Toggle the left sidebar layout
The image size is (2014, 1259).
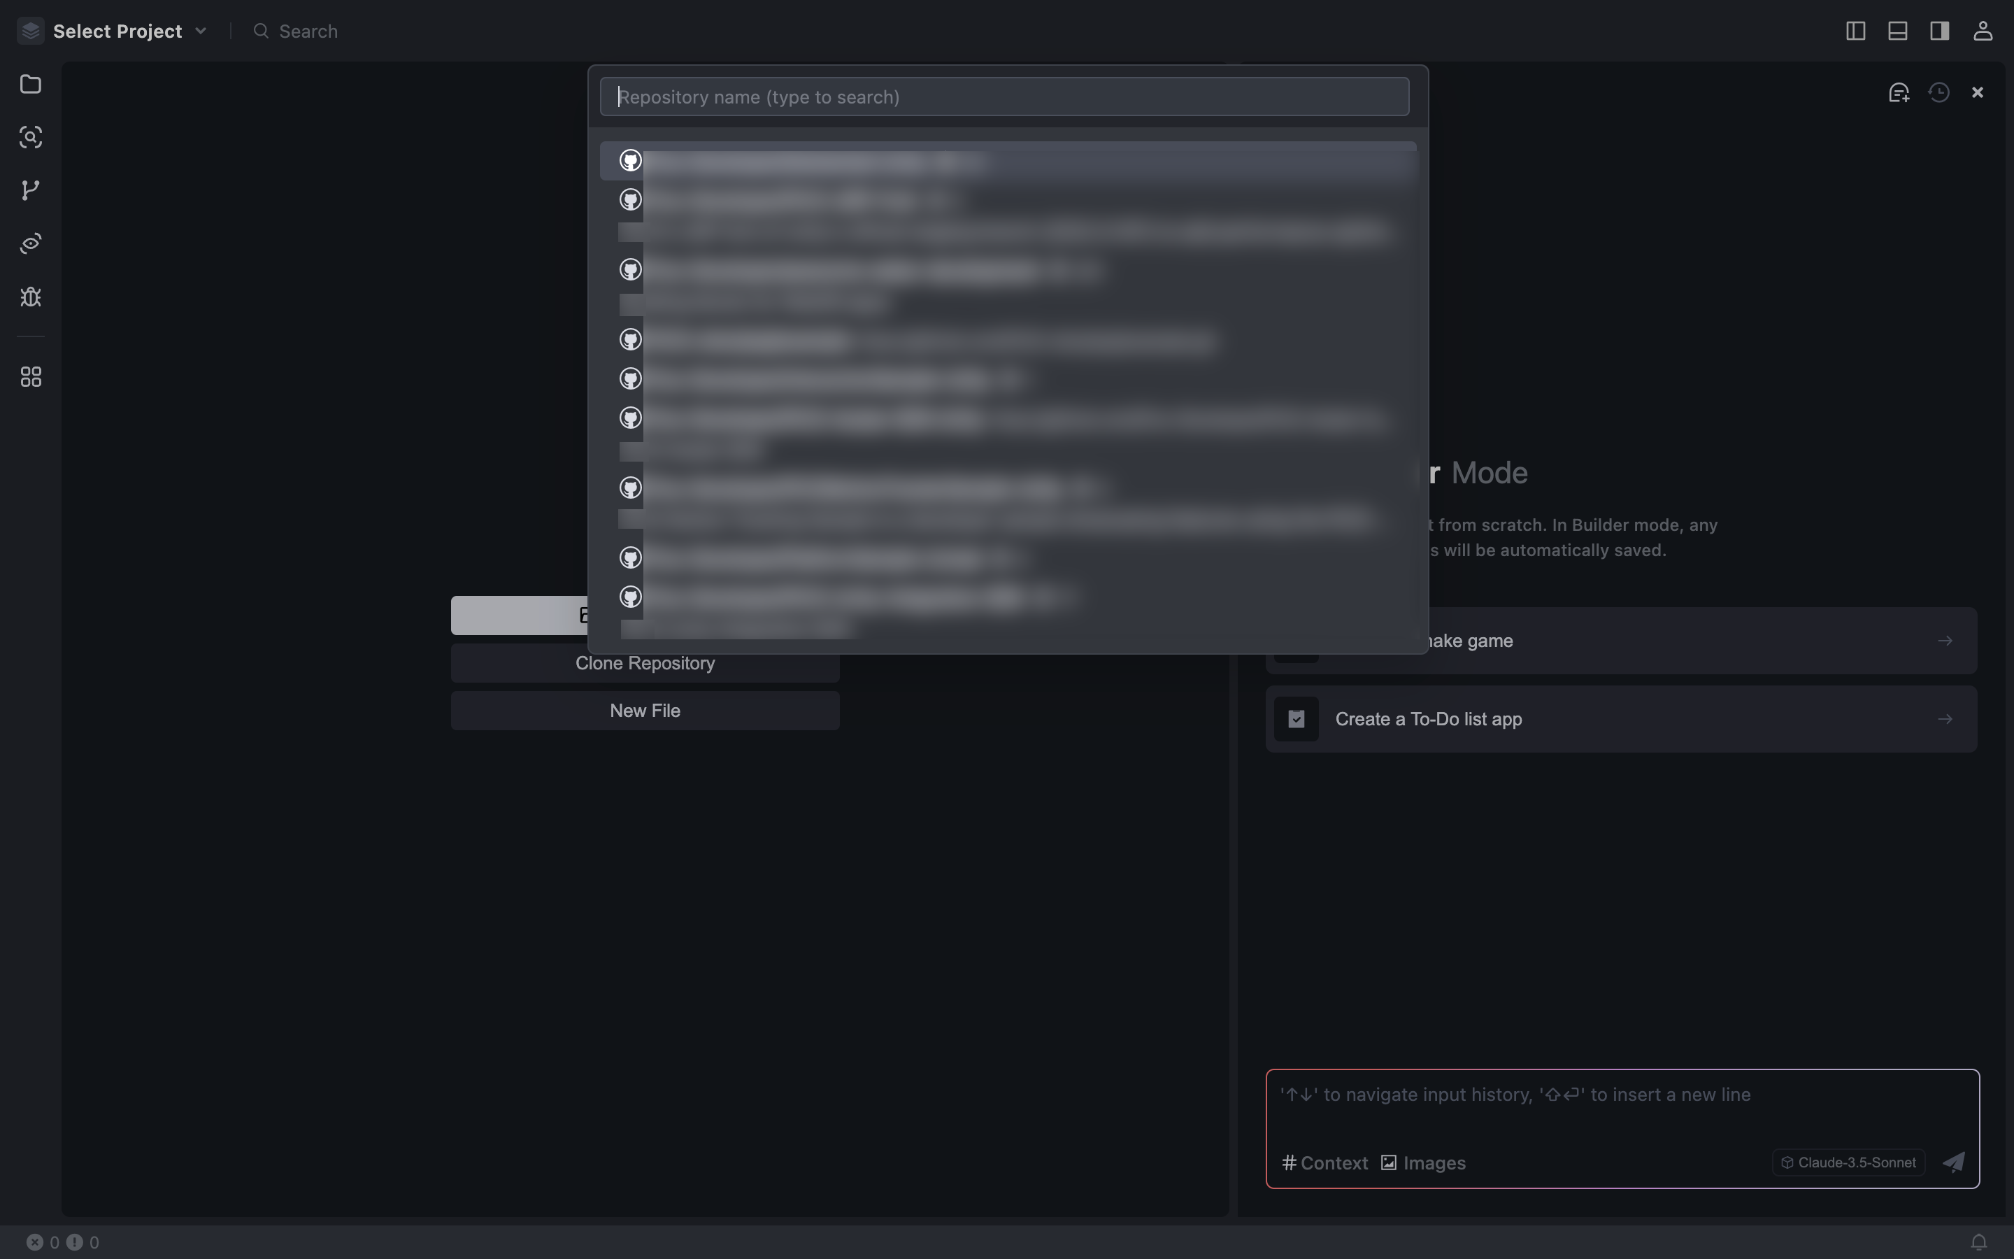click(x=1855, y=31)
